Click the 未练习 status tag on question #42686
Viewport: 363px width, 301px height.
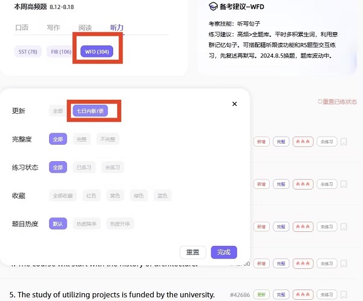(x=327, y=294)
